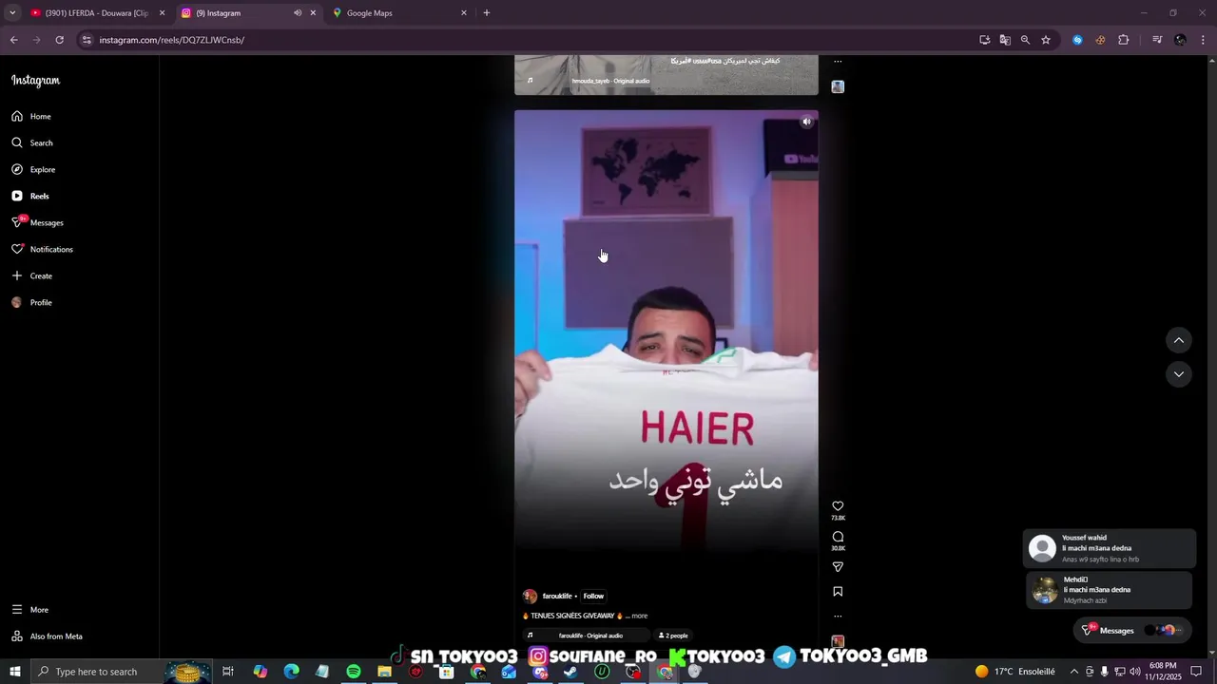This screenshot has height=684, width=1217.
Task: Close the YouTube LFERDA tab
Action: [x=162, y=13]
